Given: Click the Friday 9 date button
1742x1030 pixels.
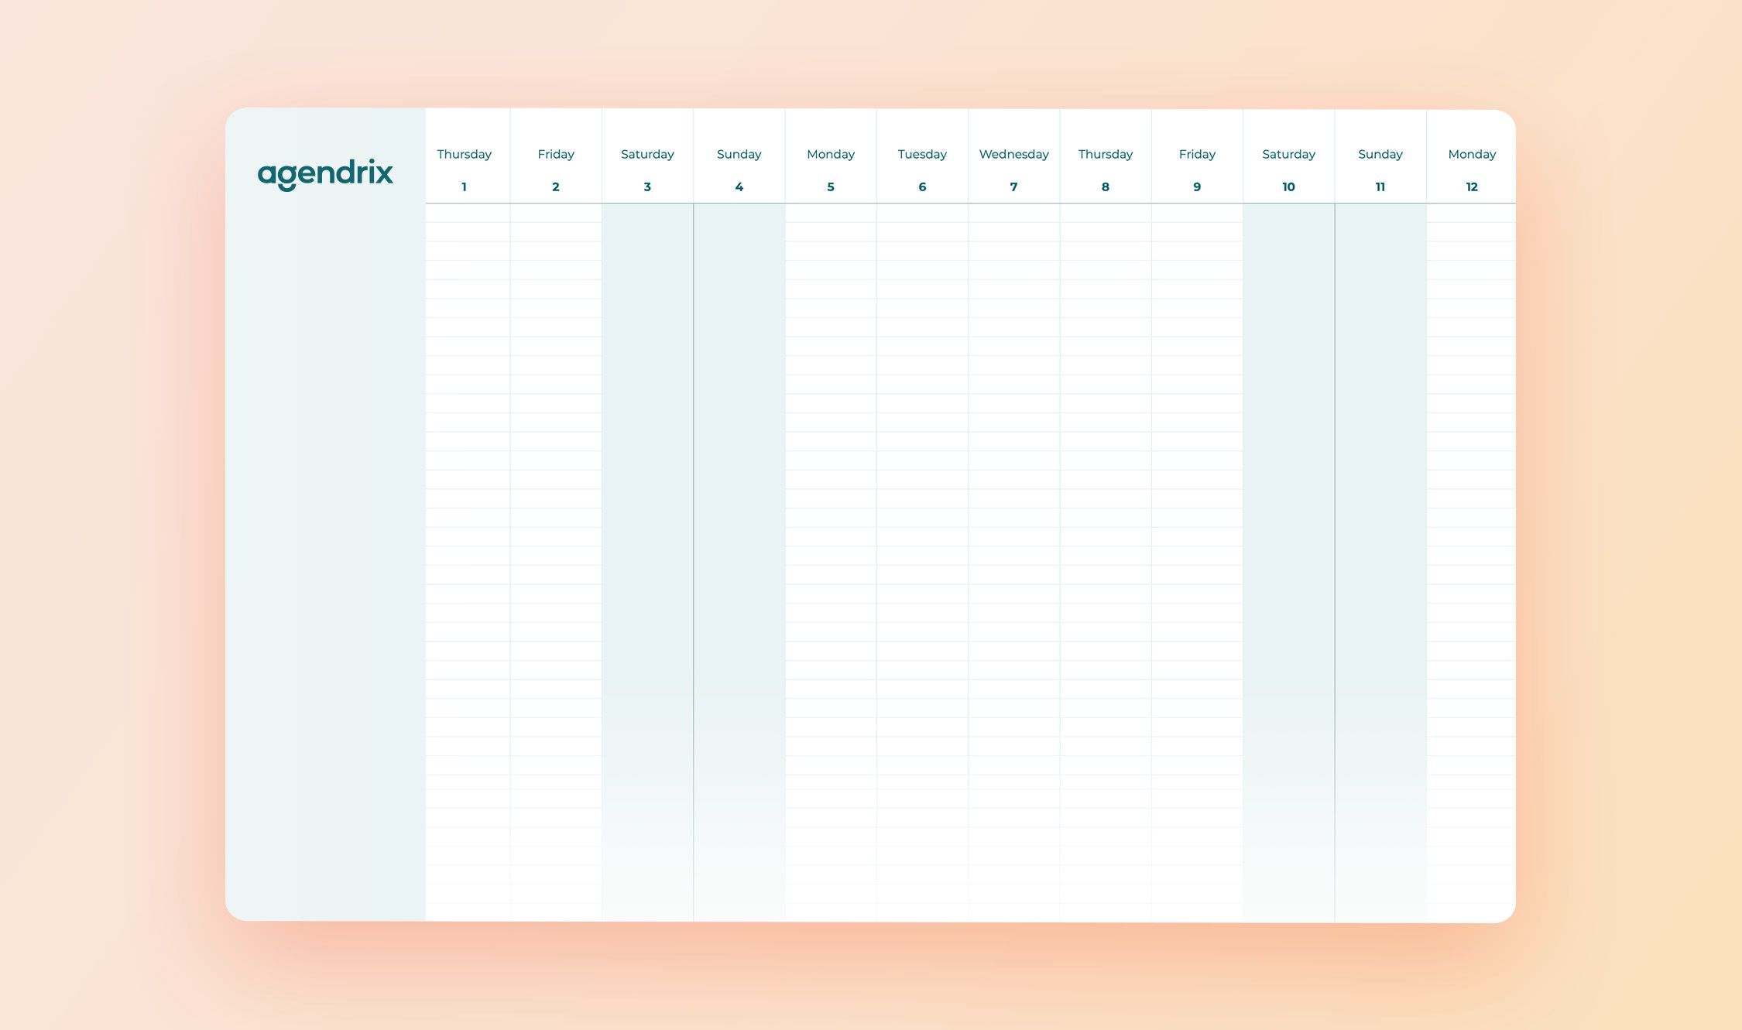Looking at the screenshot, I should pos(1196,168).
